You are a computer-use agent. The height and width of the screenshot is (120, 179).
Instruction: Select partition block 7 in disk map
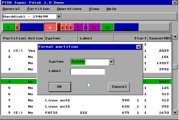[67, 27]
